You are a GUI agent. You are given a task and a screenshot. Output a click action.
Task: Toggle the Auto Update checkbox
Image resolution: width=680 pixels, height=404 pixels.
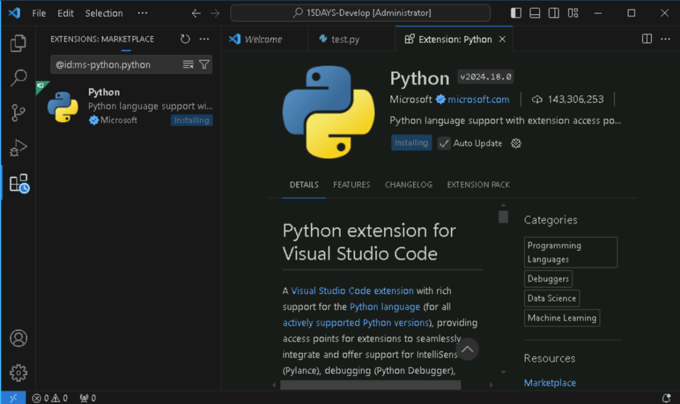click(444, 143)
